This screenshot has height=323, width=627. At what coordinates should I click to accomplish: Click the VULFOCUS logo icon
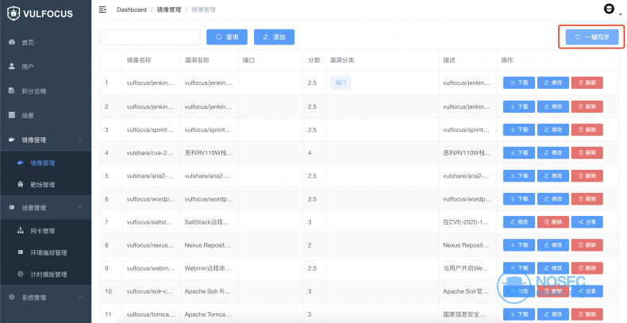[13, 13]
